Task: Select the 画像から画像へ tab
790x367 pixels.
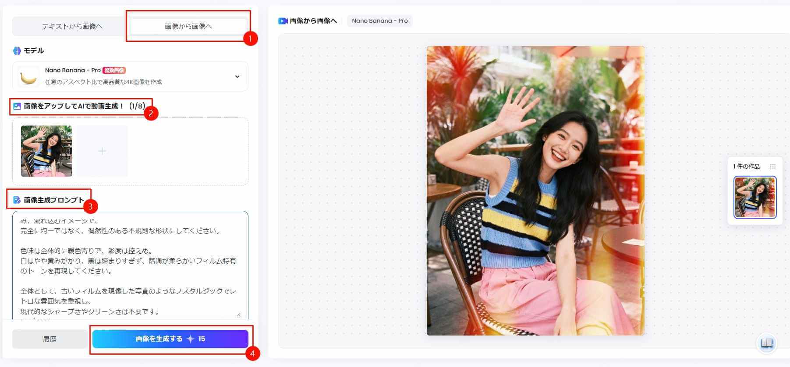Action: 188,26
